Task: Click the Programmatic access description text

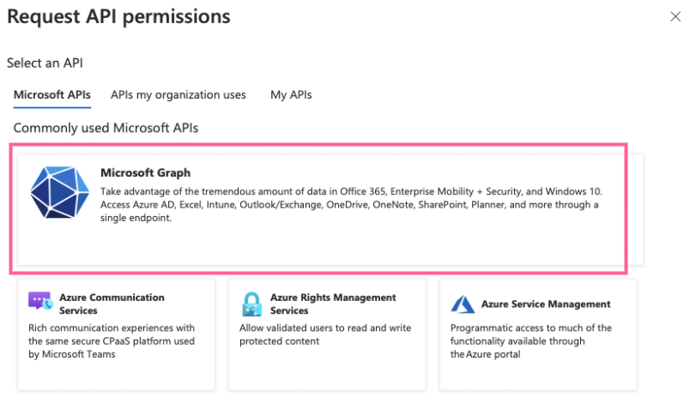Action: (531, 341)
